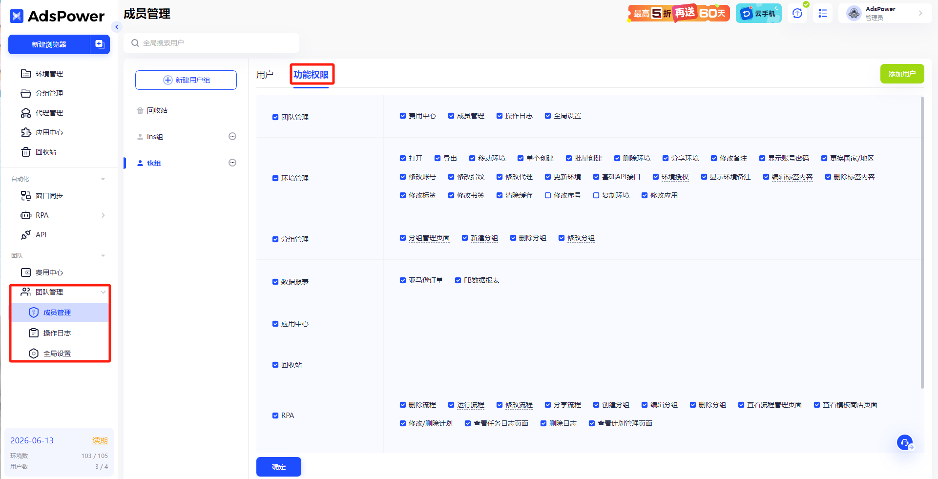Screen dimensions: 938x479
Task: Uncheck the 删除日志 permission
Action: pos(543,423)
